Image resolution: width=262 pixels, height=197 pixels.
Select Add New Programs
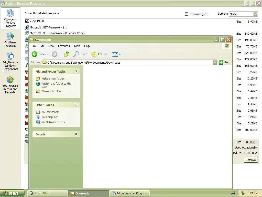pos(10,40)
